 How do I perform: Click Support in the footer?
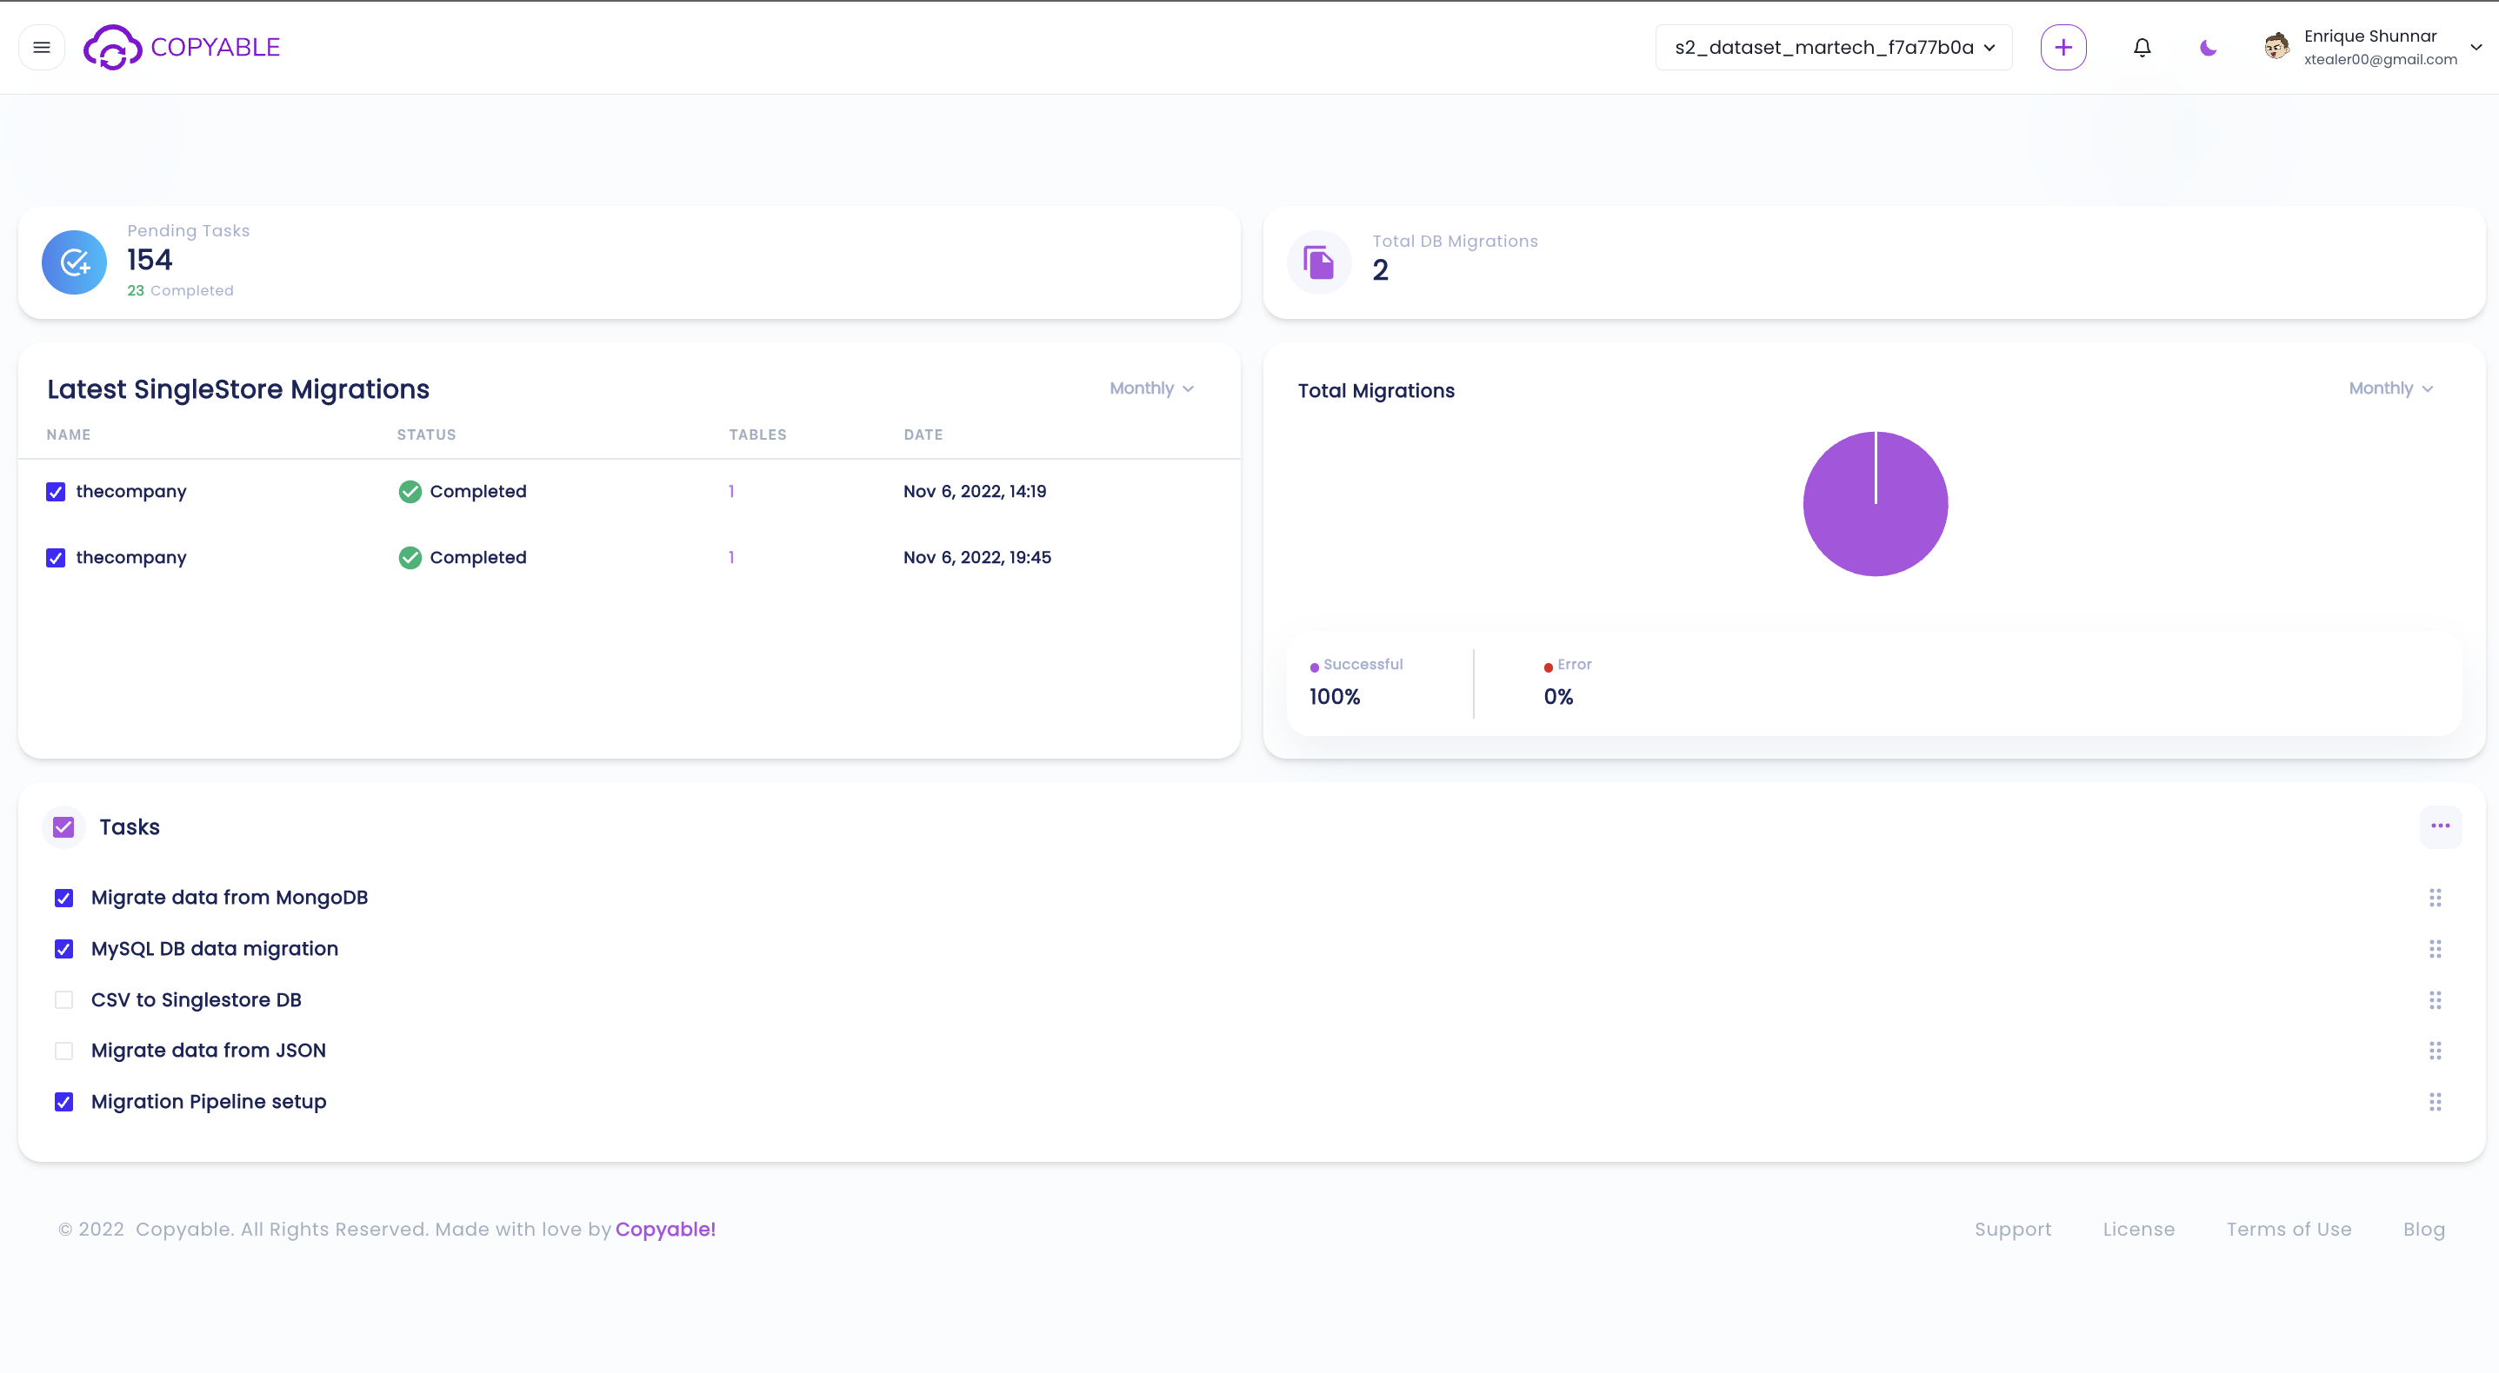coord(2013,1229)
